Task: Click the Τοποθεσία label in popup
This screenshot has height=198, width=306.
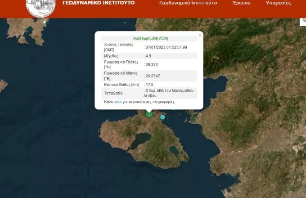Action: pos(114,93)
